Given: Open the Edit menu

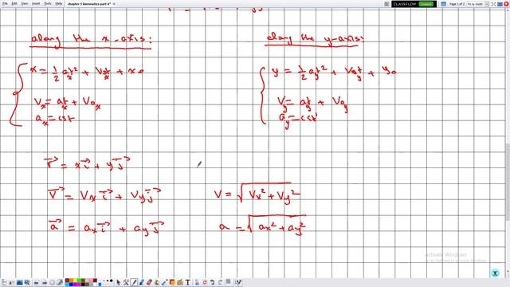Looking at the screenshot, I should (x=14, y=3).
